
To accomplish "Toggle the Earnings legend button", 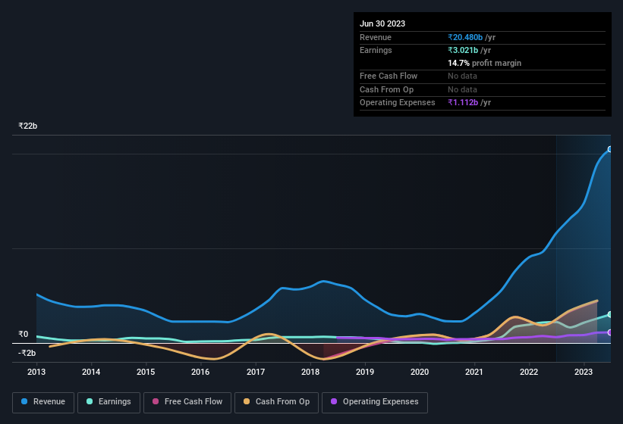I will tap(109, 402).
